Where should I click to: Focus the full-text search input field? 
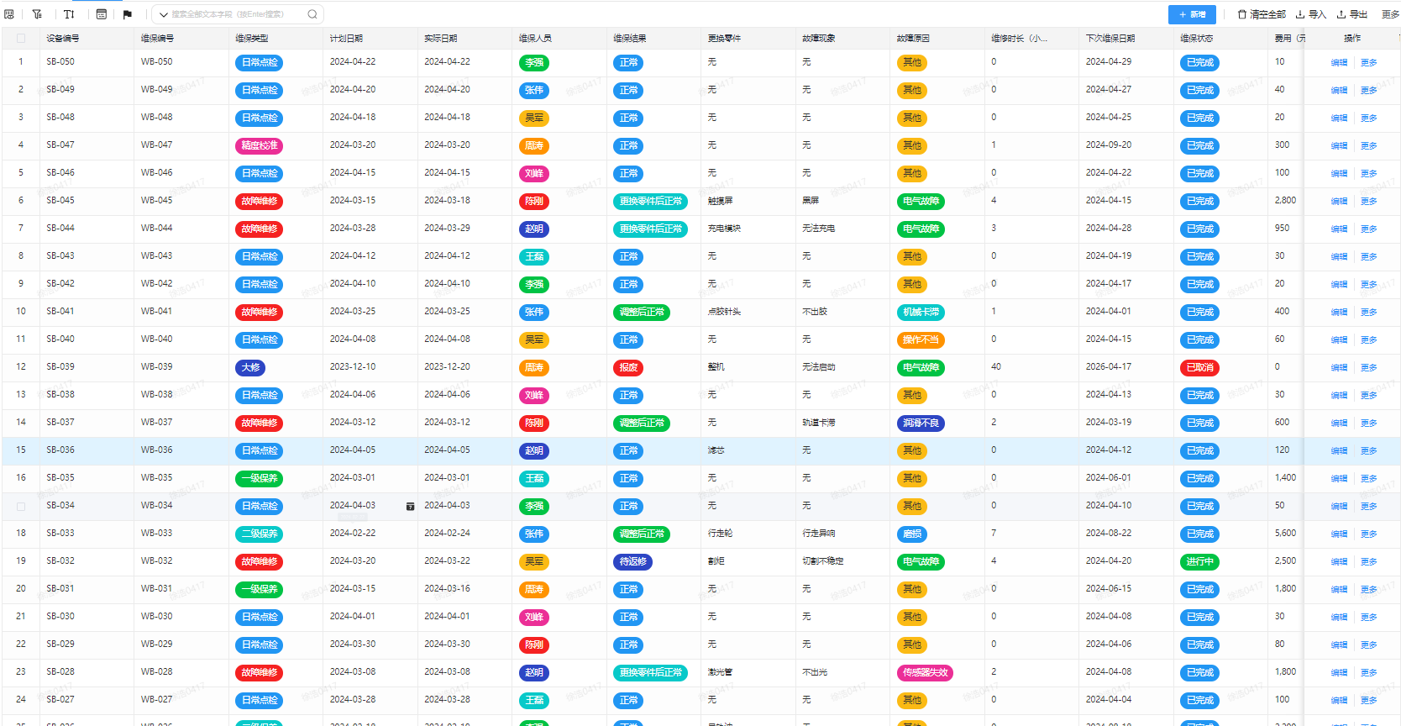[x=235, y=14]
